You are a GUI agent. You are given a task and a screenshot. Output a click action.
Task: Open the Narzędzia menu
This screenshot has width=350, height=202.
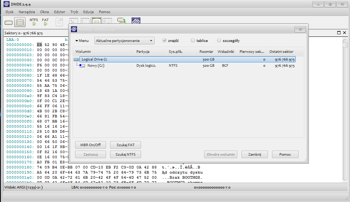point(27,12)
